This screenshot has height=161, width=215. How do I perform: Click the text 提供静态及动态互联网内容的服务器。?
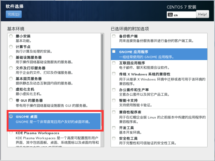pos(44,83)
